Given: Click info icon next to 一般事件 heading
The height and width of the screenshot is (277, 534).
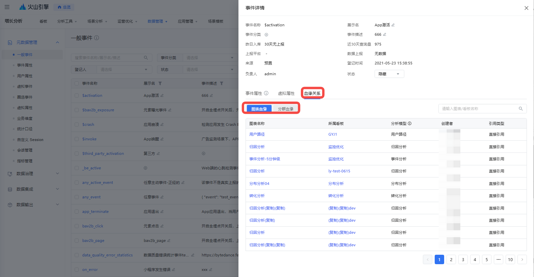Looking at the screenshot, I should pyautogui.click(x=97, y=38).
